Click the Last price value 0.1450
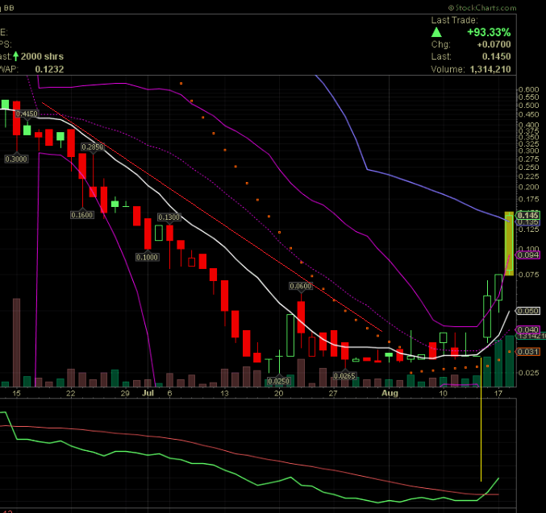 (x=496, y=56)
